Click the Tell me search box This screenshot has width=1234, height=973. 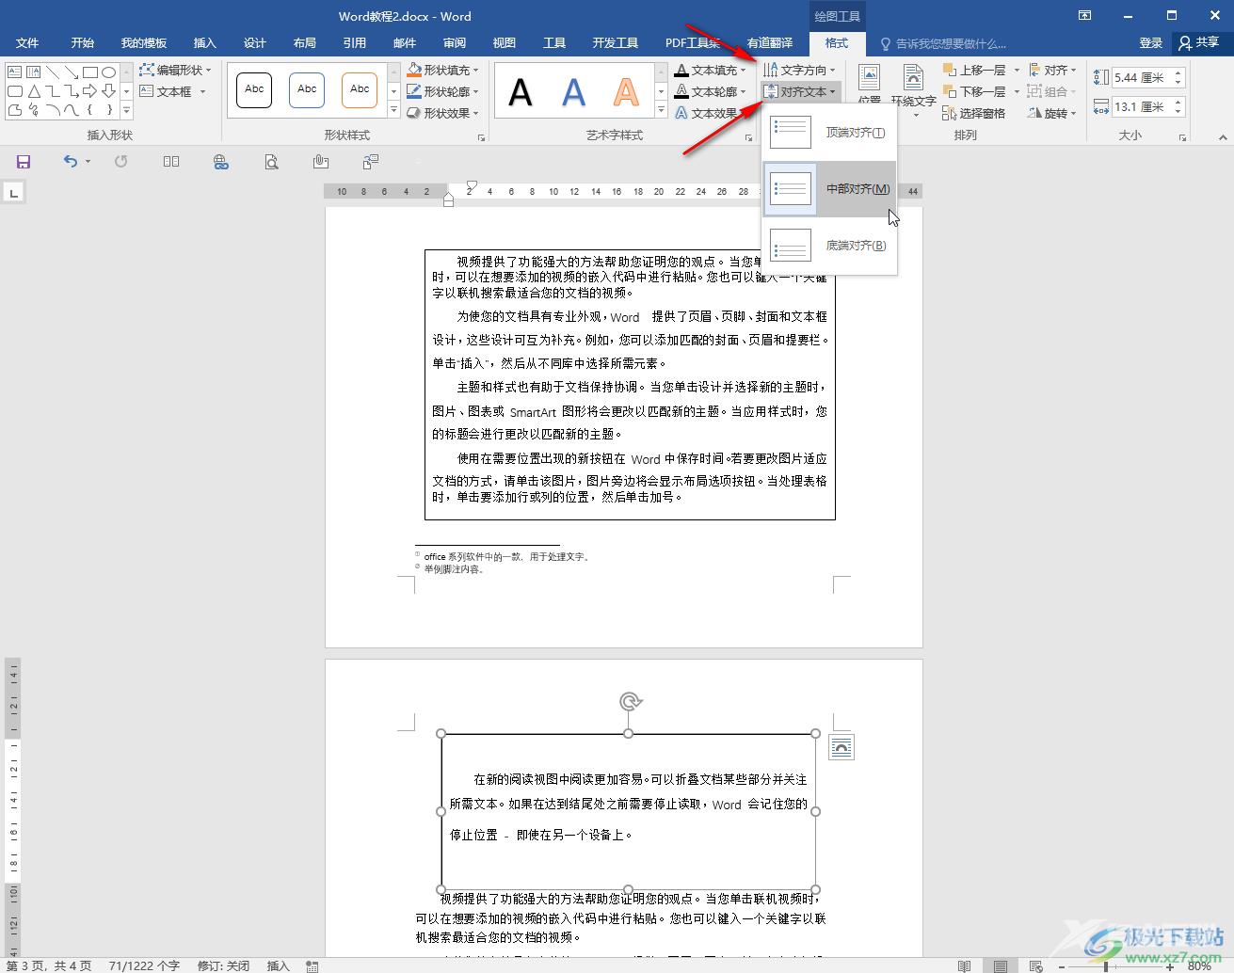[x=943, y=43]
